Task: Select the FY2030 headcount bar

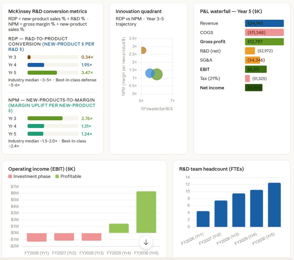Action: pos(274,205)
